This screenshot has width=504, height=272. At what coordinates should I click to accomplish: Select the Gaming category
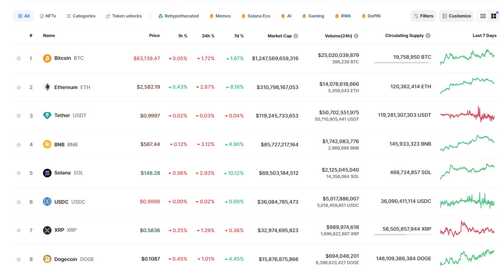tap(313, 16)
